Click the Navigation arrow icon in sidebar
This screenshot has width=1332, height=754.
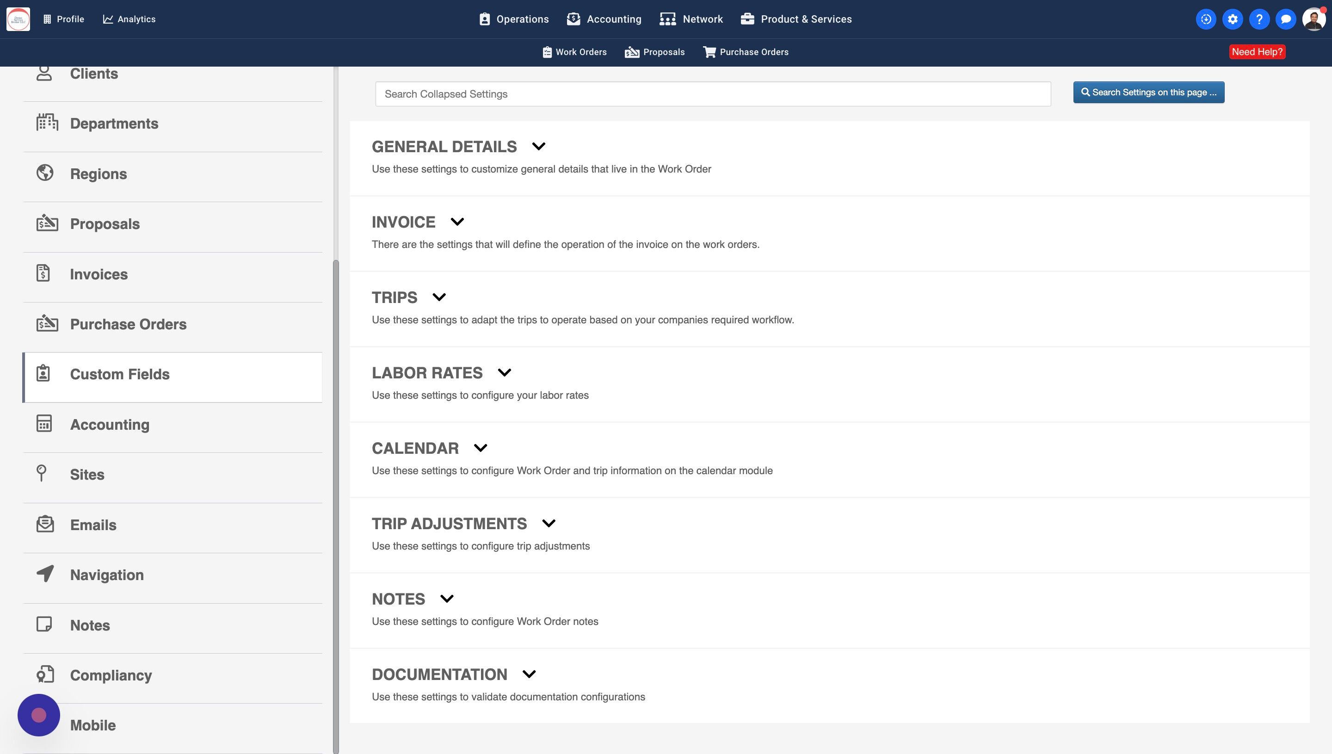click(45, 574)
